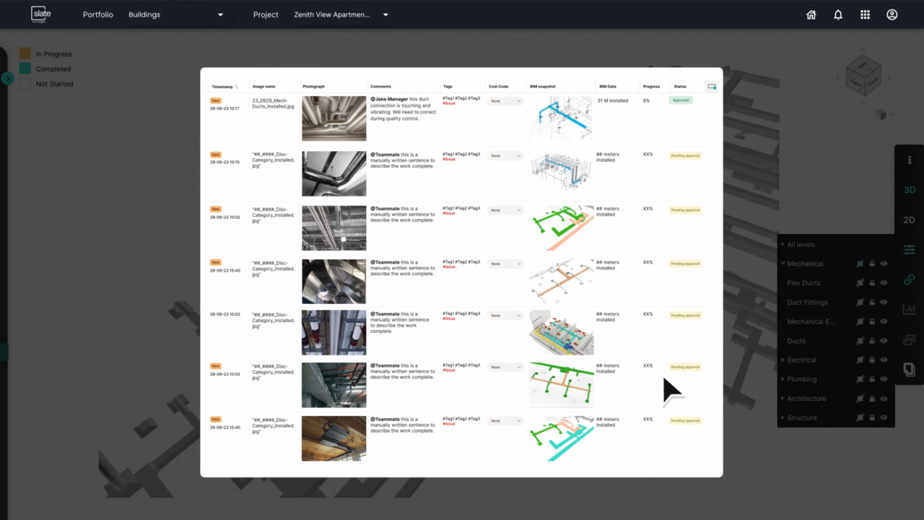This screenshot has width=924, height=520.
Task: Open the analytics chart icon
Action: tap(909, 309)
